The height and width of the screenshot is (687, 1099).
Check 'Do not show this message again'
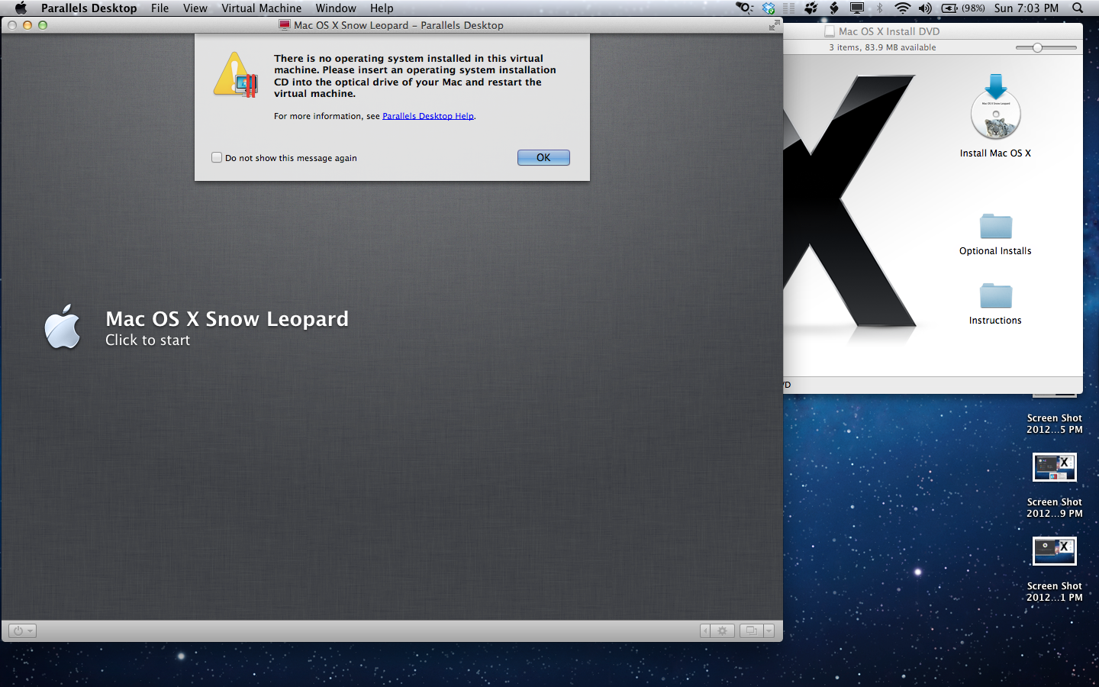(x=217, y=157)
